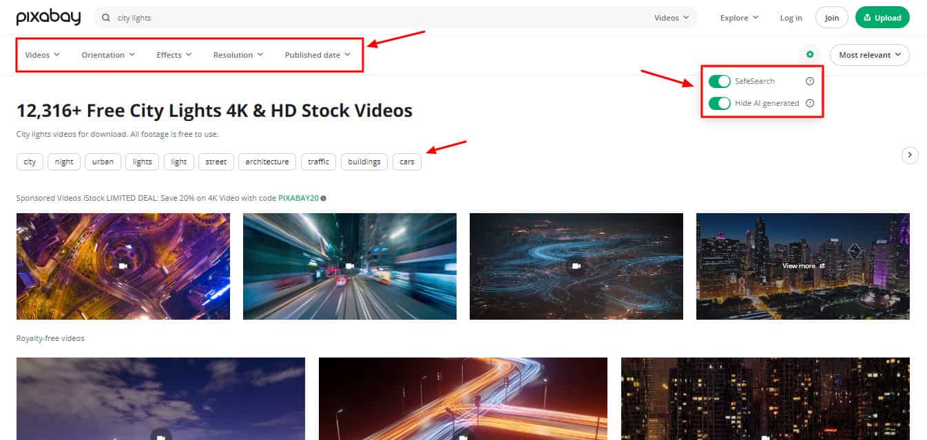Click the Log in link

[791, 18]
